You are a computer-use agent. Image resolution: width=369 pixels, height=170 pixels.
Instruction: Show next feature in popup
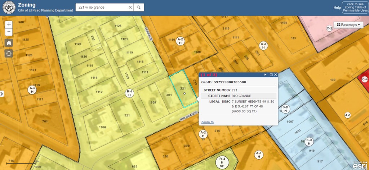coord(265,75)
